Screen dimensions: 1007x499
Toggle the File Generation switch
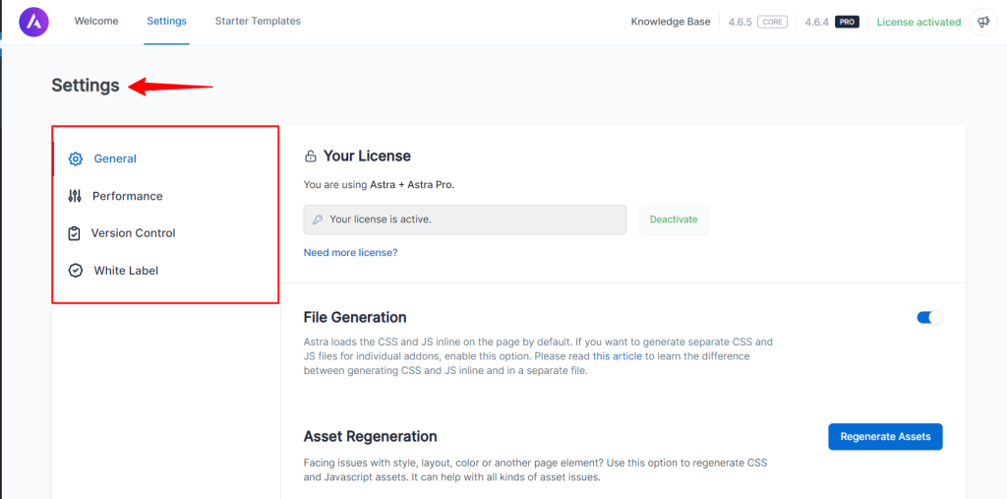pyautogui.click(x=929, y=317)
